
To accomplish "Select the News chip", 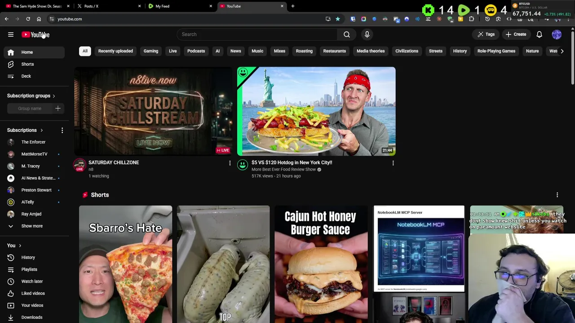I will pyautogui.click(x=236, y=51).
